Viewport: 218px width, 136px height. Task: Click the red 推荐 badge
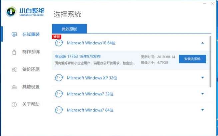56,36
